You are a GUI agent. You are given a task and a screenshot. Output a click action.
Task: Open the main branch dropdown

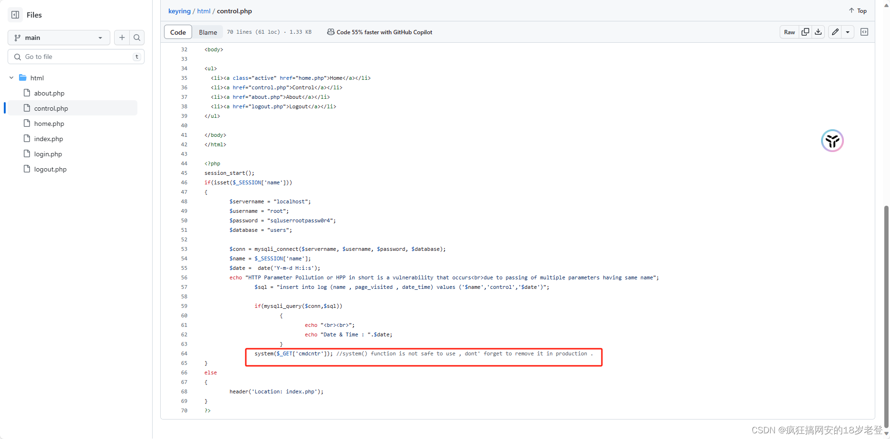59,38
